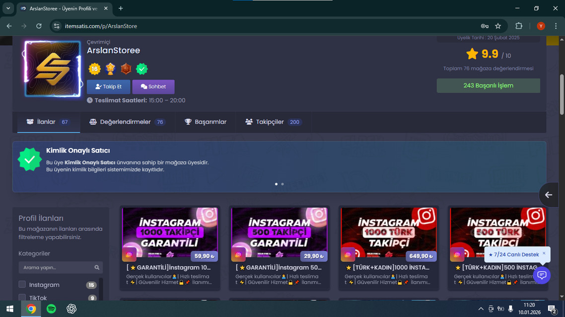Screen dimensions: 565x317
Task: Click Instagram icon on the 649,90 listing
Action: click(348, 255)
